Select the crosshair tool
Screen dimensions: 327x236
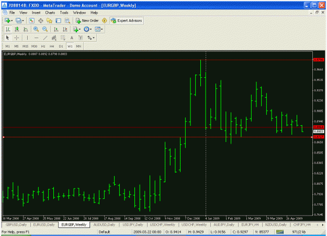pos(16,38)
